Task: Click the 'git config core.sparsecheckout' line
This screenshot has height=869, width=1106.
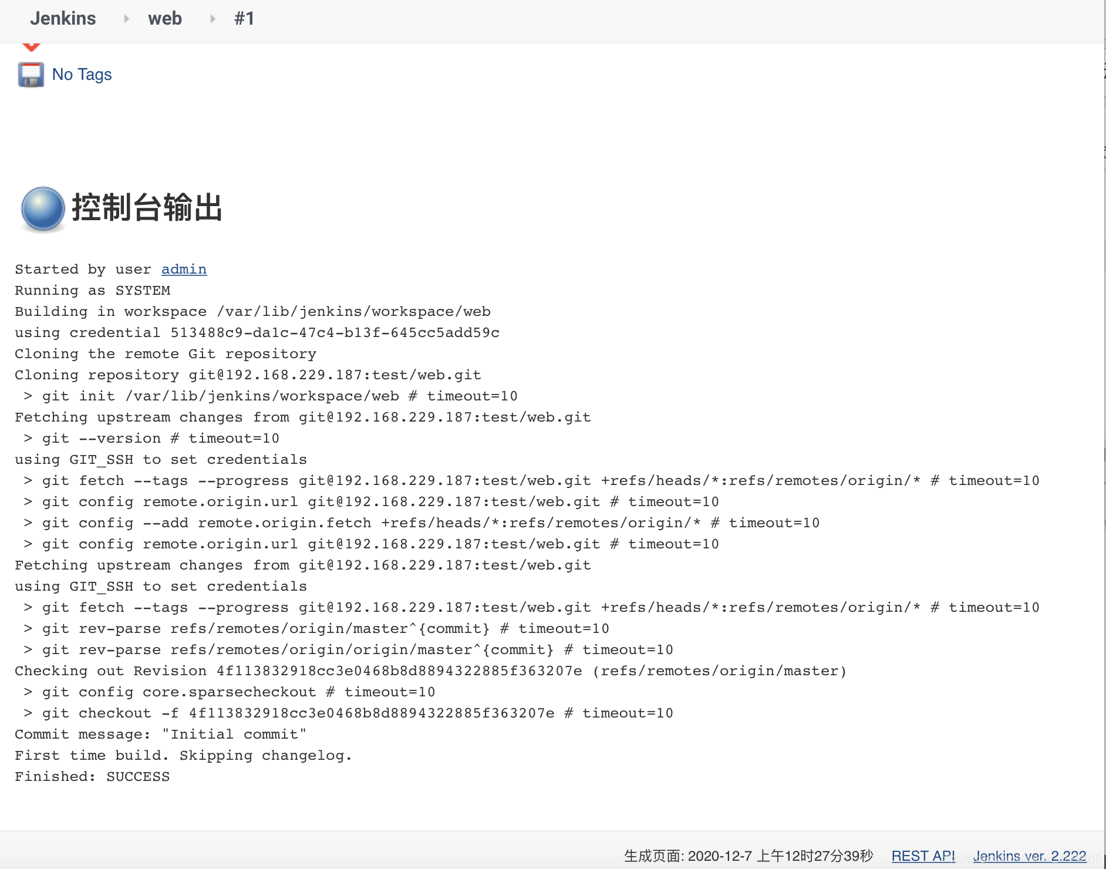Action: (230, 692)
